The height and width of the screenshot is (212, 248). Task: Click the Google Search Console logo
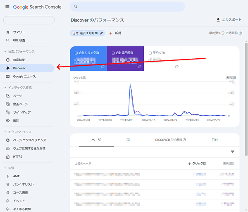pos(37,7)
